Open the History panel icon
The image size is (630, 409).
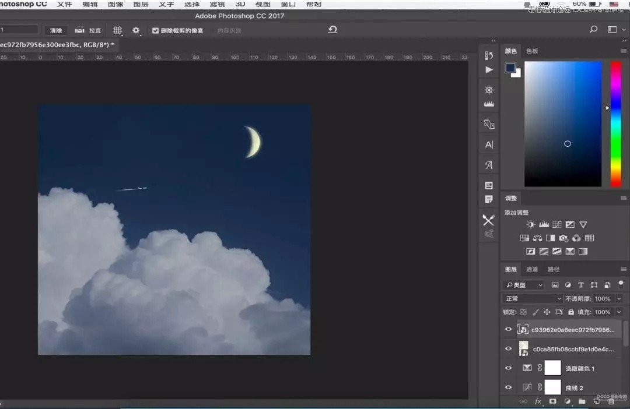tap(489, 55)
